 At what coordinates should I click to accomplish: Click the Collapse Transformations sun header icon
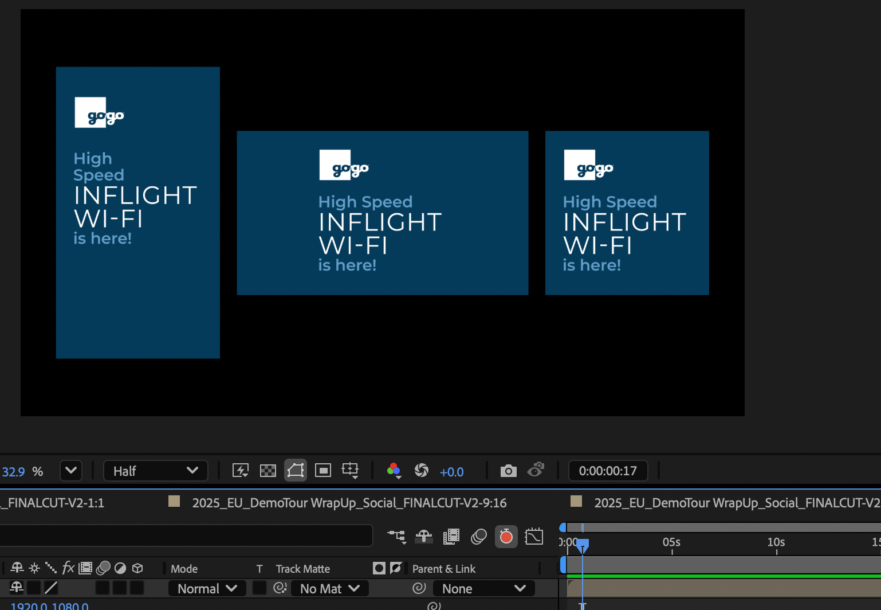tap(34, 568)
